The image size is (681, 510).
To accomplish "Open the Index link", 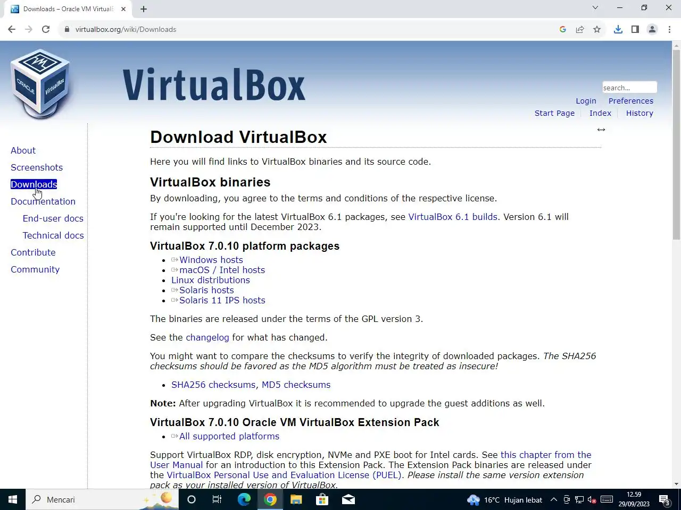I will coord(600,113).
